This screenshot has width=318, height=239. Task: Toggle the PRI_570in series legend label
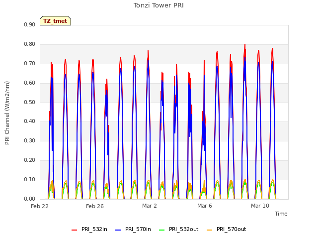point(138,229)
